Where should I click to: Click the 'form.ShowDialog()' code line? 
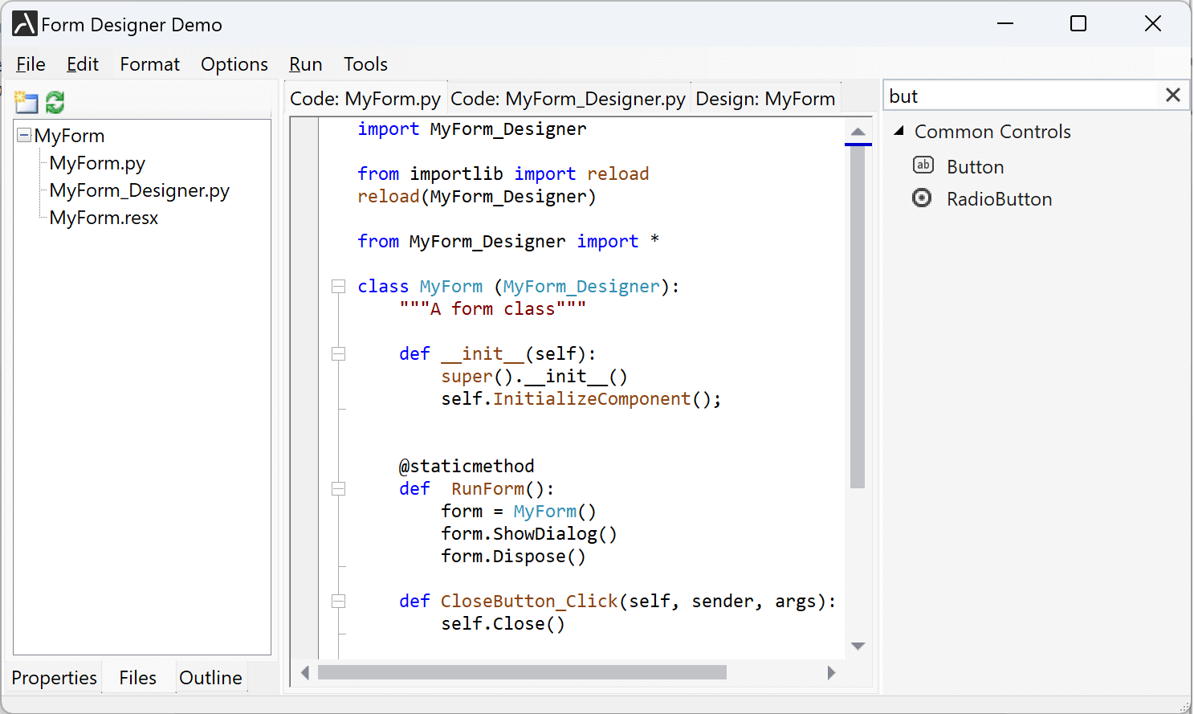pyautogui.click(x=528, y=533)
